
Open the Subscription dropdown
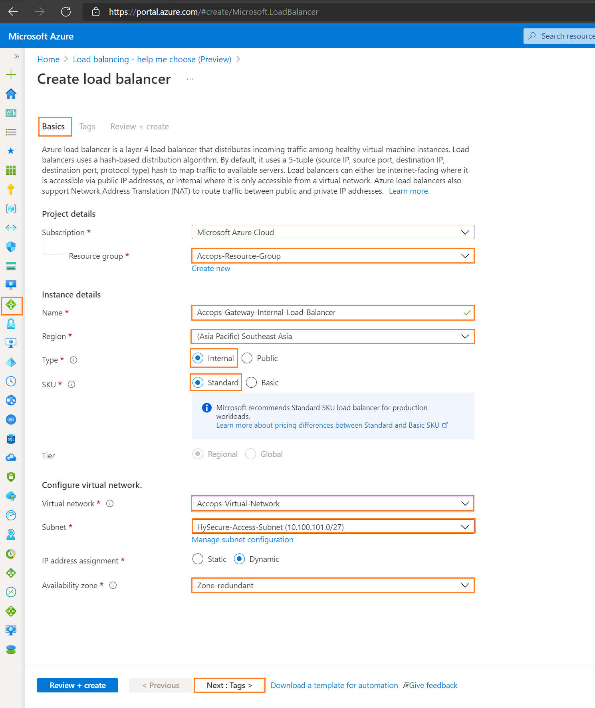[x=333, y=232]
